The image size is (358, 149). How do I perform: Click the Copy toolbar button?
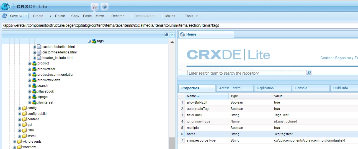(x=75, y=16)
